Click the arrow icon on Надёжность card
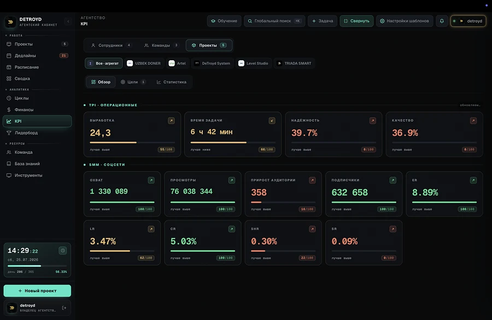 373,120
